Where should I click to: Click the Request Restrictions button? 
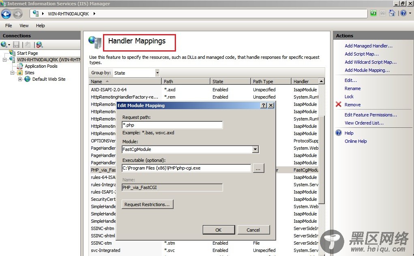(147, 204)
